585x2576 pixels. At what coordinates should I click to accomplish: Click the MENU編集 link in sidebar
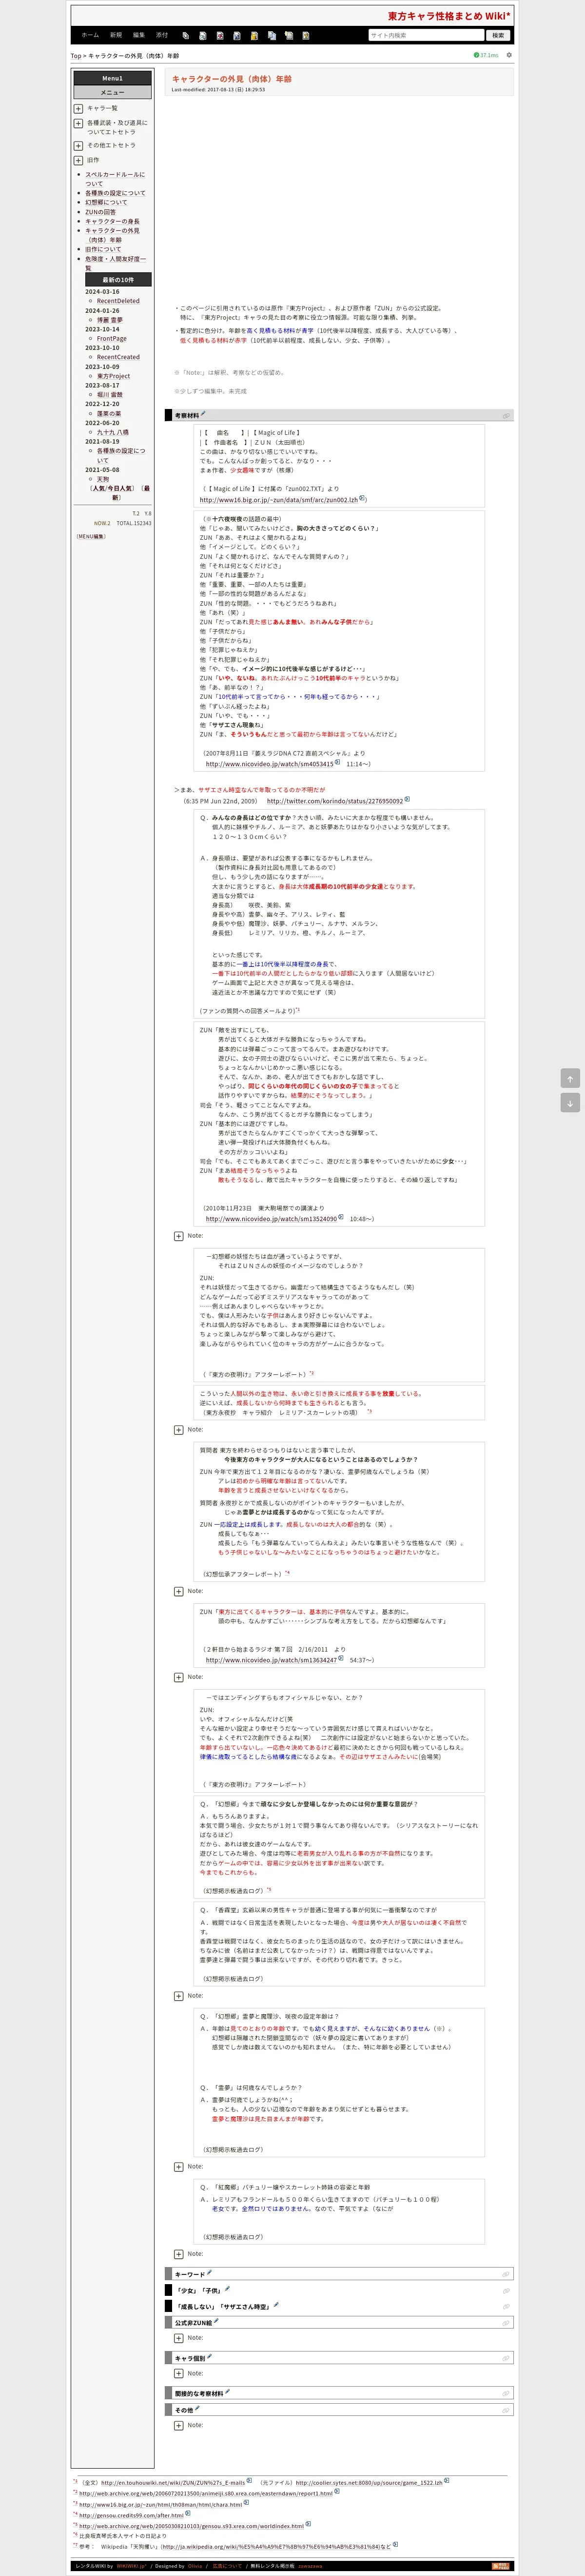point(92,536)
